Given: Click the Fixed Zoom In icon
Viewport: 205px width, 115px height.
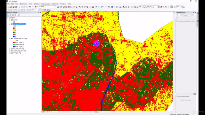Looking at the screenshot, I should pos(90,7).
